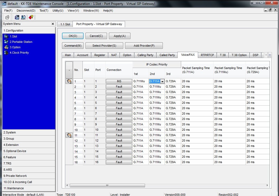The width and height of the screenshot is (279, 196).
Task: Select the 3rd codec G.729A cell in row 5
Action: 173,103
